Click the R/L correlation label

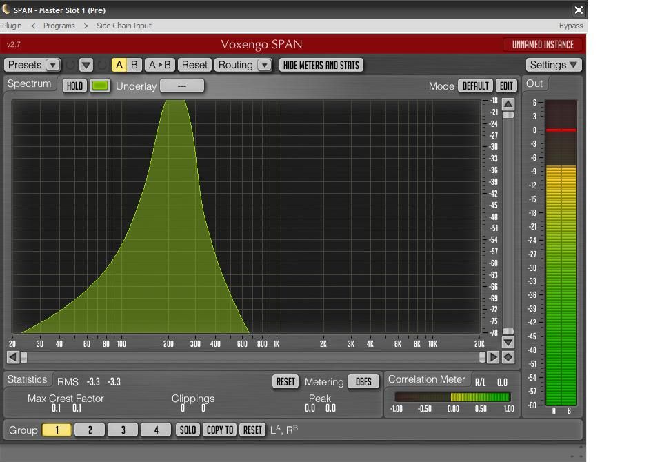click(480, 383)
